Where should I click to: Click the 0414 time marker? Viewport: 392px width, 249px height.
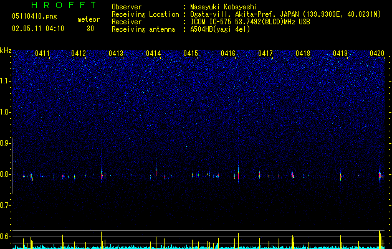(x=153, y=54)
